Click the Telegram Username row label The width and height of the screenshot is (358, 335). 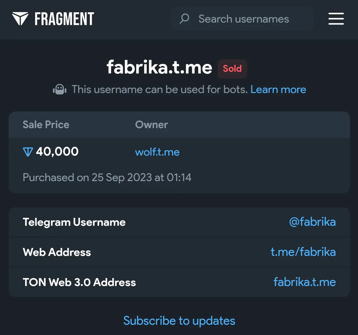pyautogui.click(x=74, y=222)
